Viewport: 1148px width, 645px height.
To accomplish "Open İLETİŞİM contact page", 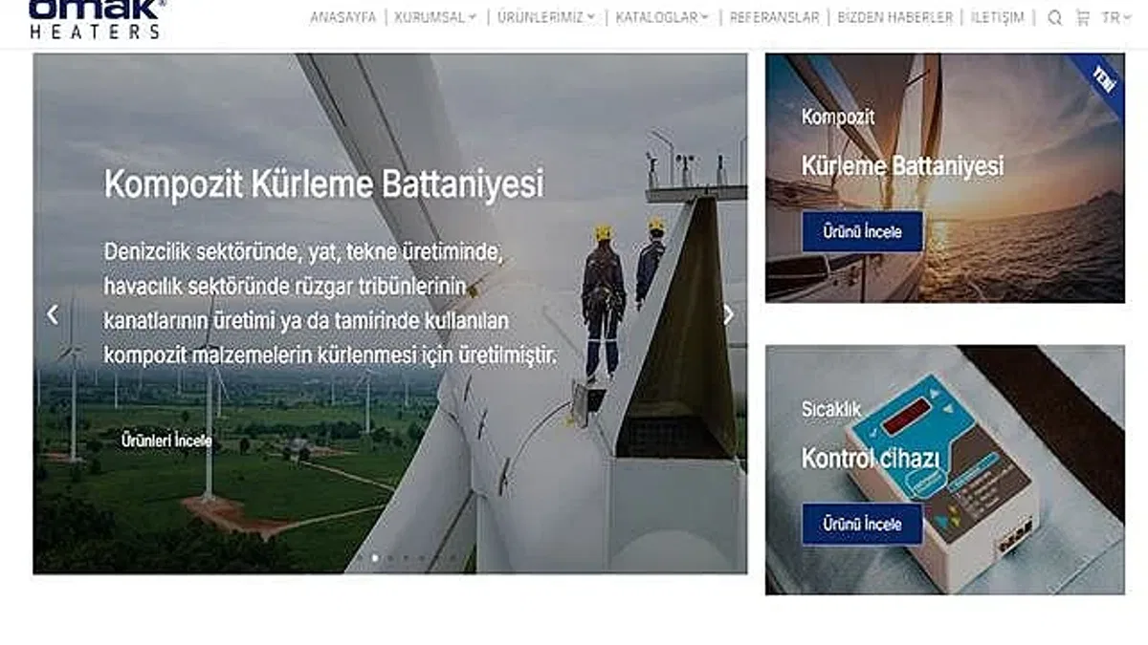I will 997,17.
